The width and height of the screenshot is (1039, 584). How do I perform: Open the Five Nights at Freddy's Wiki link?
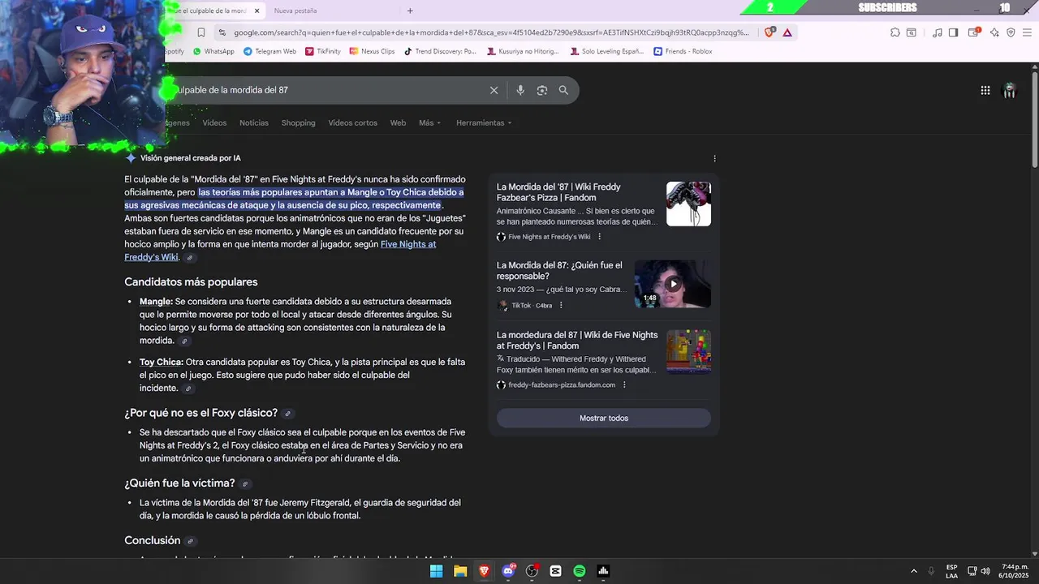(x=280, y=251)
